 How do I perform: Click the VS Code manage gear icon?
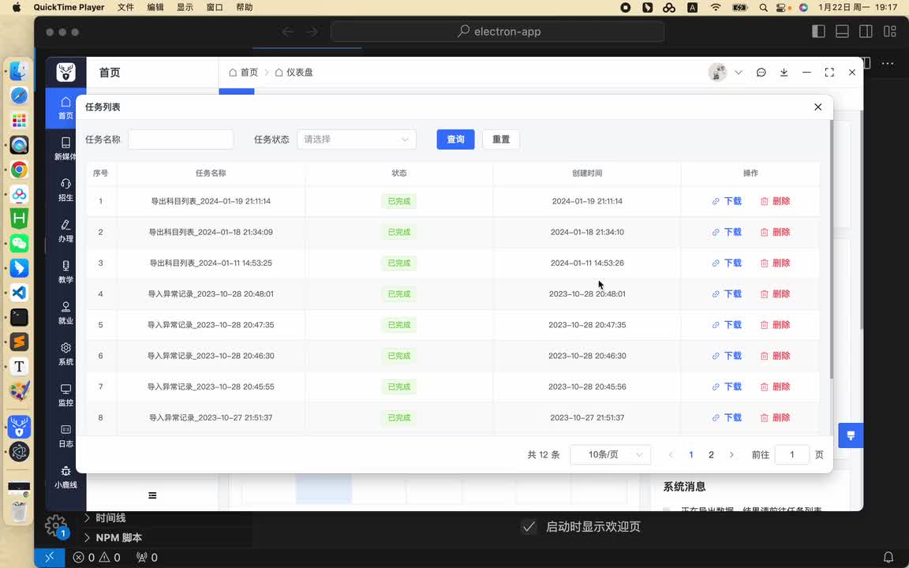pos(56,525)
